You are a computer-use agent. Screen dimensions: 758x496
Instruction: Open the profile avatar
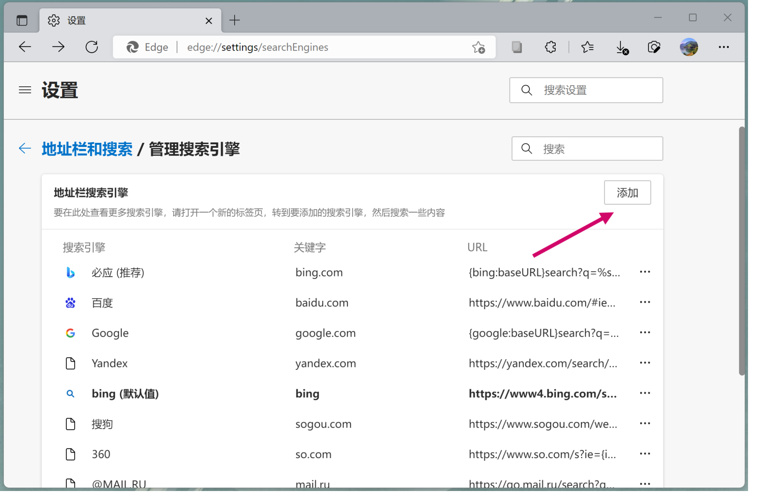(688, 47)
